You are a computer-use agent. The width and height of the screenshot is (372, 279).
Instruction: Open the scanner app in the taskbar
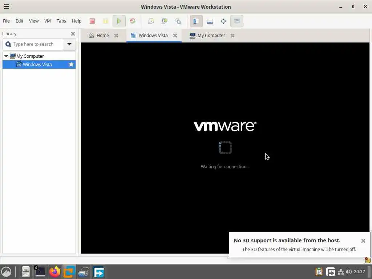click(84, 272)
